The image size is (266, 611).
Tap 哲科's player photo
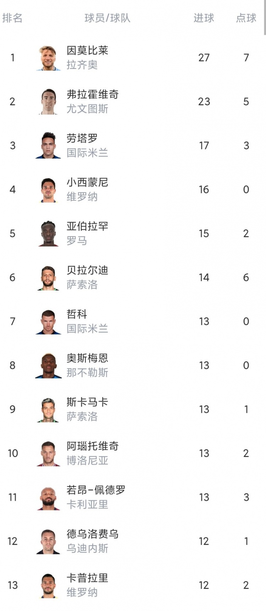click(48, 322)
